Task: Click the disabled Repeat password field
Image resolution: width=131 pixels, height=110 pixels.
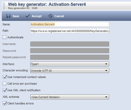Action: (70, 57)
